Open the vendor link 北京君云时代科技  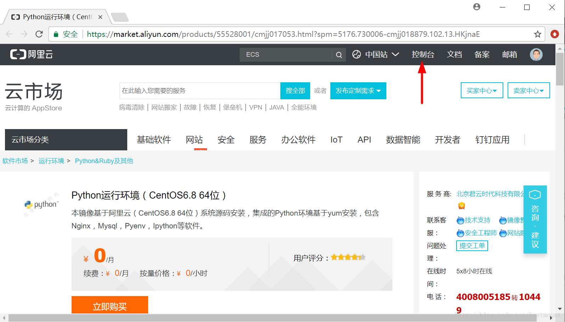490,194
